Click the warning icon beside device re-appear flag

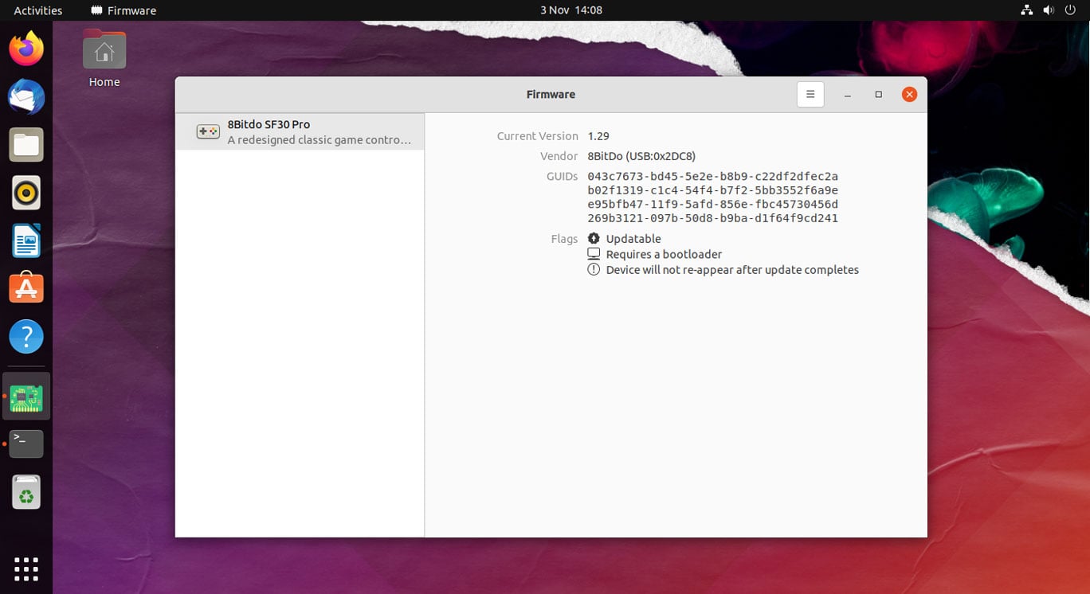[593, 269]
